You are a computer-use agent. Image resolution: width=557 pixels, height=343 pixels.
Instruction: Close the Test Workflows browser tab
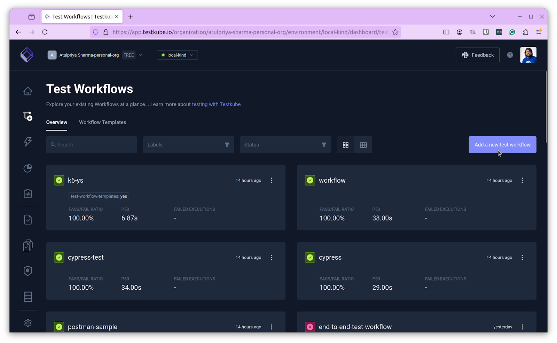117,17
